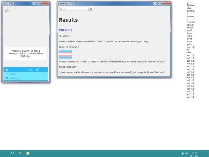The image size is (209, 157).
Task: Click the broken image icon in talk to me
Action: [x=7, y=10]
